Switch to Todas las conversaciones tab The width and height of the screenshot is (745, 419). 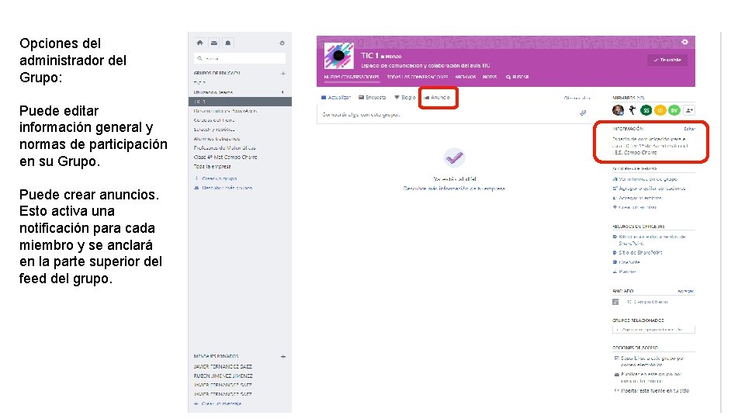click(418, 77)
